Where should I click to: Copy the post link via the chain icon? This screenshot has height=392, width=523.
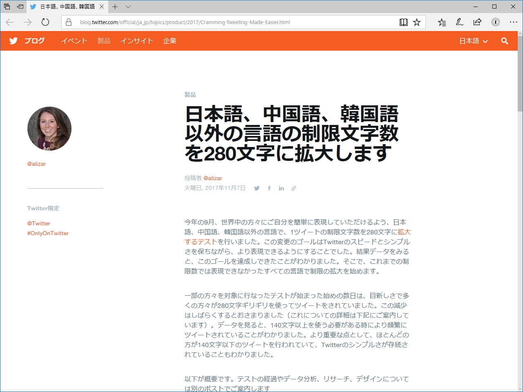[x=294, y=188]
